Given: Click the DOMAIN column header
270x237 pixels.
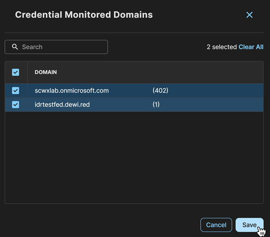Looking at the screenshot, I should click(46, 72).
